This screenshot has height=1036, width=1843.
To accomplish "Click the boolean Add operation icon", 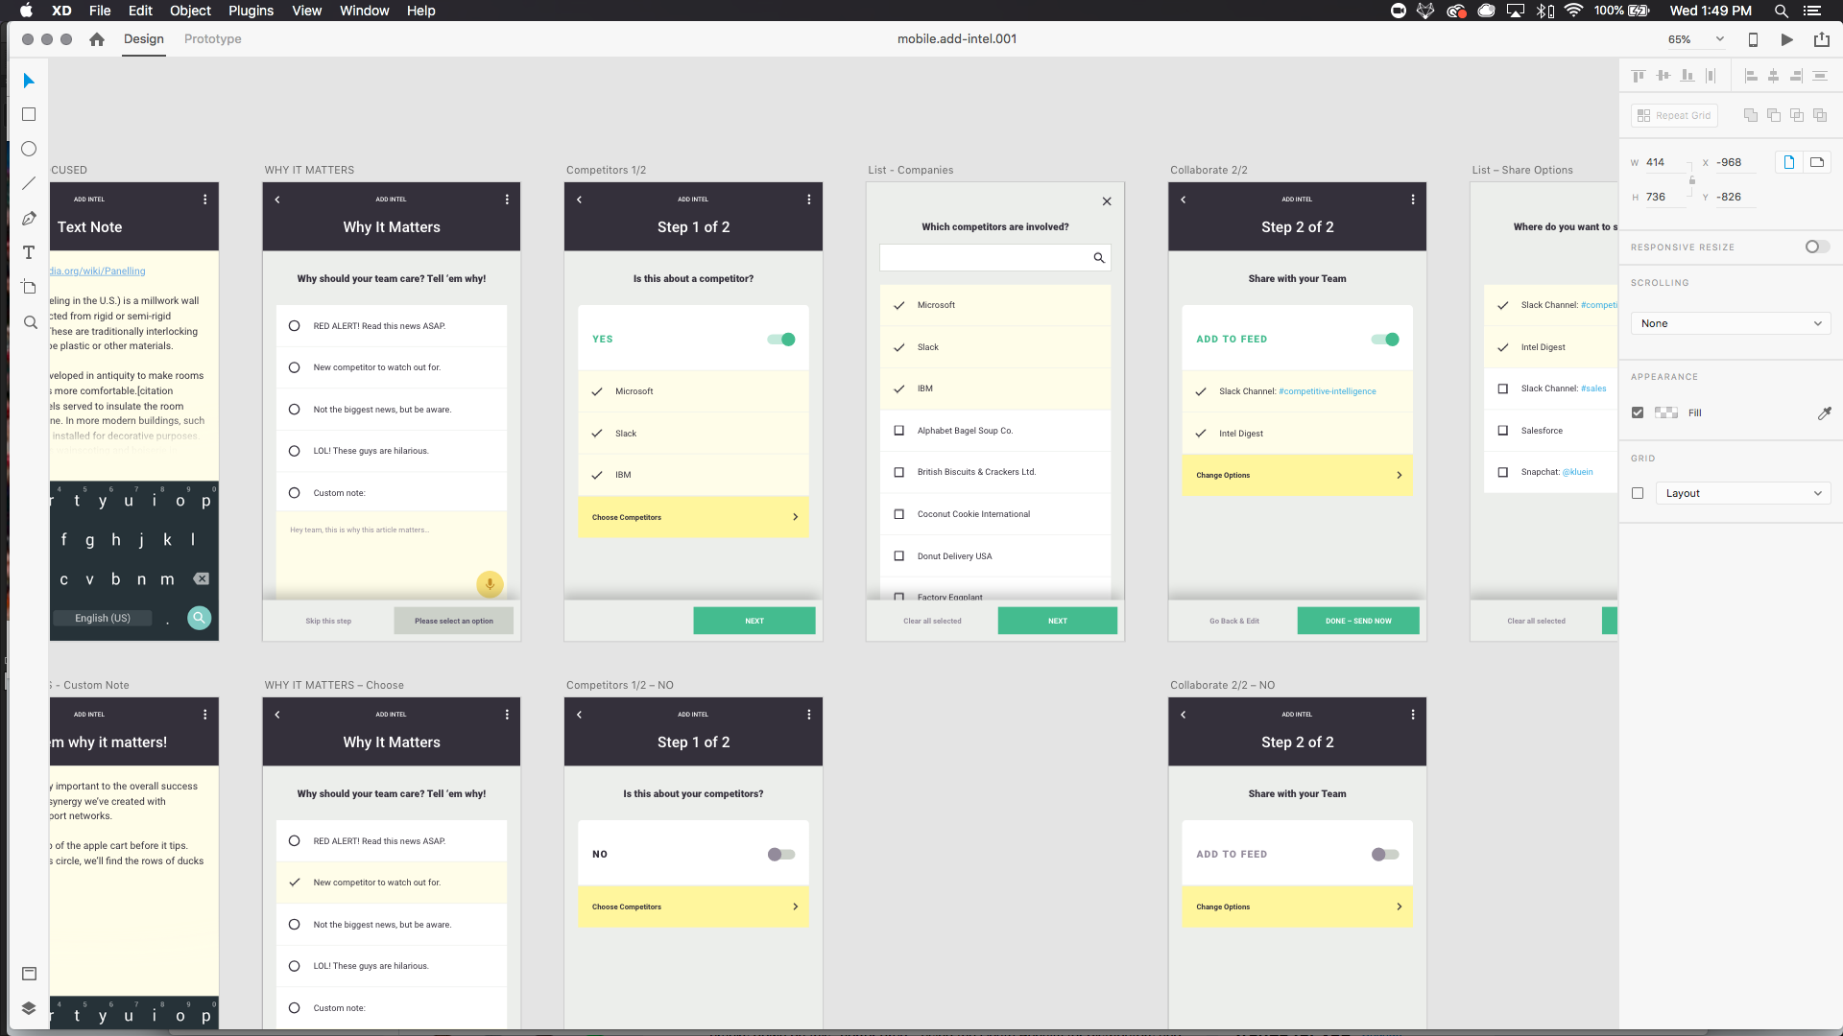I will (x=1751, y=115).
